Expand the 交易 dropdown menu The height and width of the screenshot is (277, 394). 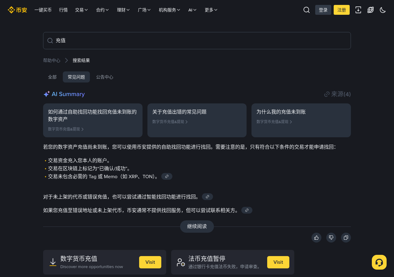pos(82,10)
